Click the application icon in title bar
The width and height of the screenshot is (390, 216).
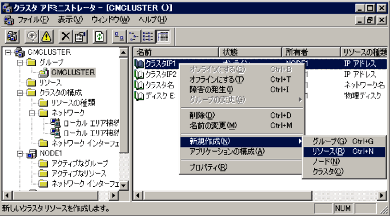pyautogui.click(x=7, y=8)
